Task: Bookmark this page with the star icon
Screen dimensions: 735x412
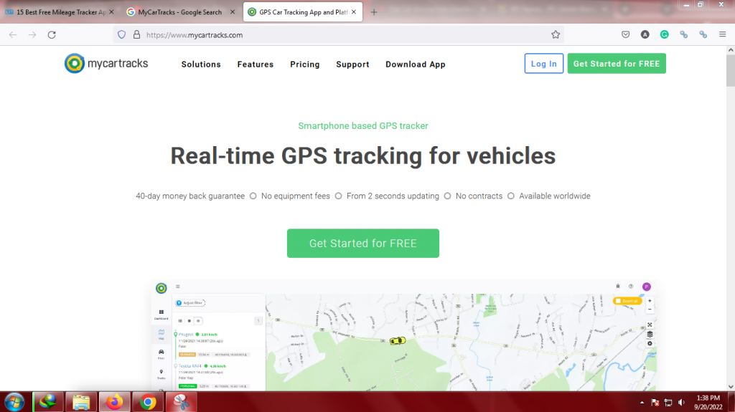Action: coord(556,34)
